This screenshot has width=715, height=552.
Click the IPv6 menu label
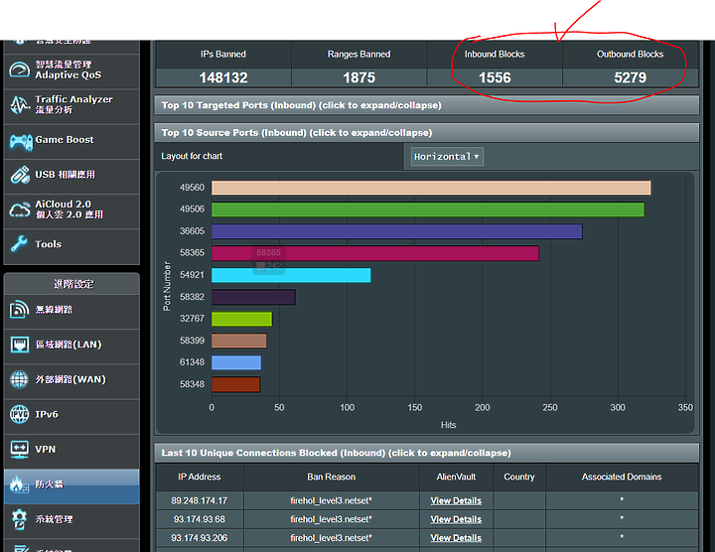[x=47, y=414]
